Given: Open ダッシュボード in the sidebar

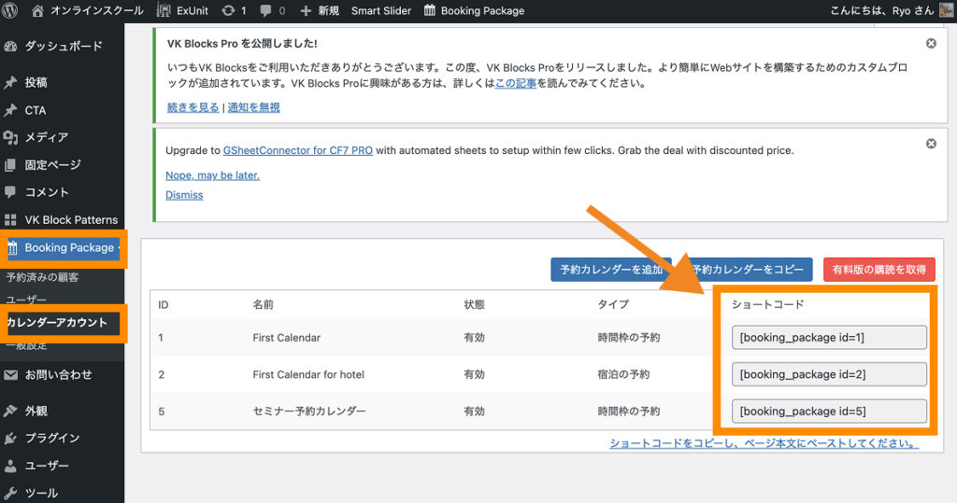Looking at the screenshot, I should (x=63, y=47).
